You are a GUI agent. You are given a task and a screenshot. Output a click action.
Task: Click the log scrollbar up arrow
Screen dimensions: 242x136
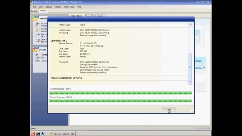tap(190, 25)
